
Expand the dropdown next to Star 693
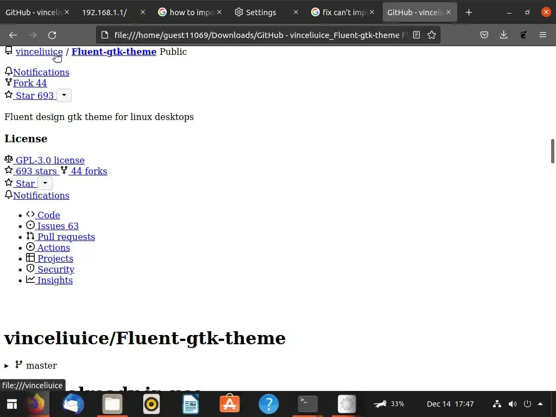click(64, 96)
